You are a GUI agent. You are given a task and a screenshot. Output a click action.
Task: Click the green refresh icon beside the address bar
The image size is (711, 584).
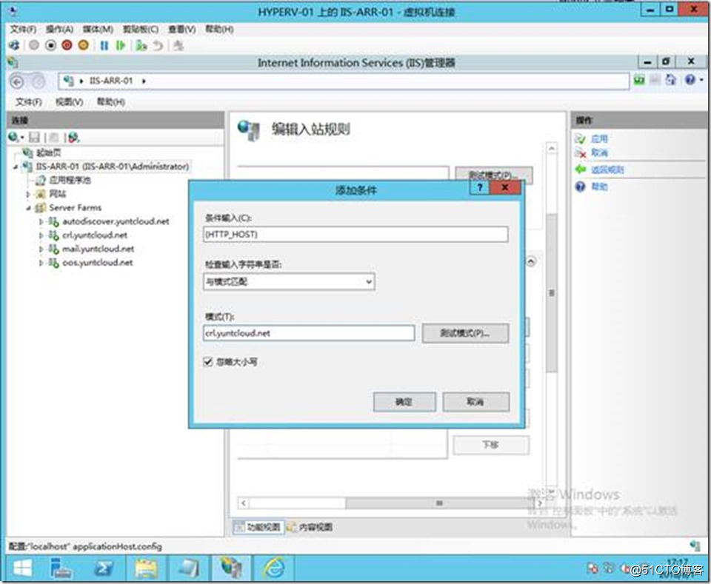639,80
